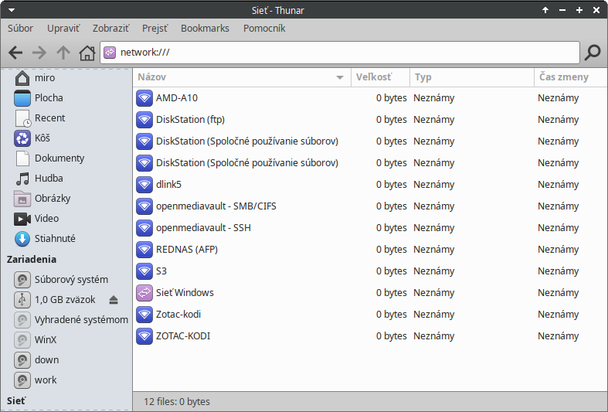The height and width of the screenshot is (412, 608).
Task: Click the network:/// location field
Action: coord(340,53)
